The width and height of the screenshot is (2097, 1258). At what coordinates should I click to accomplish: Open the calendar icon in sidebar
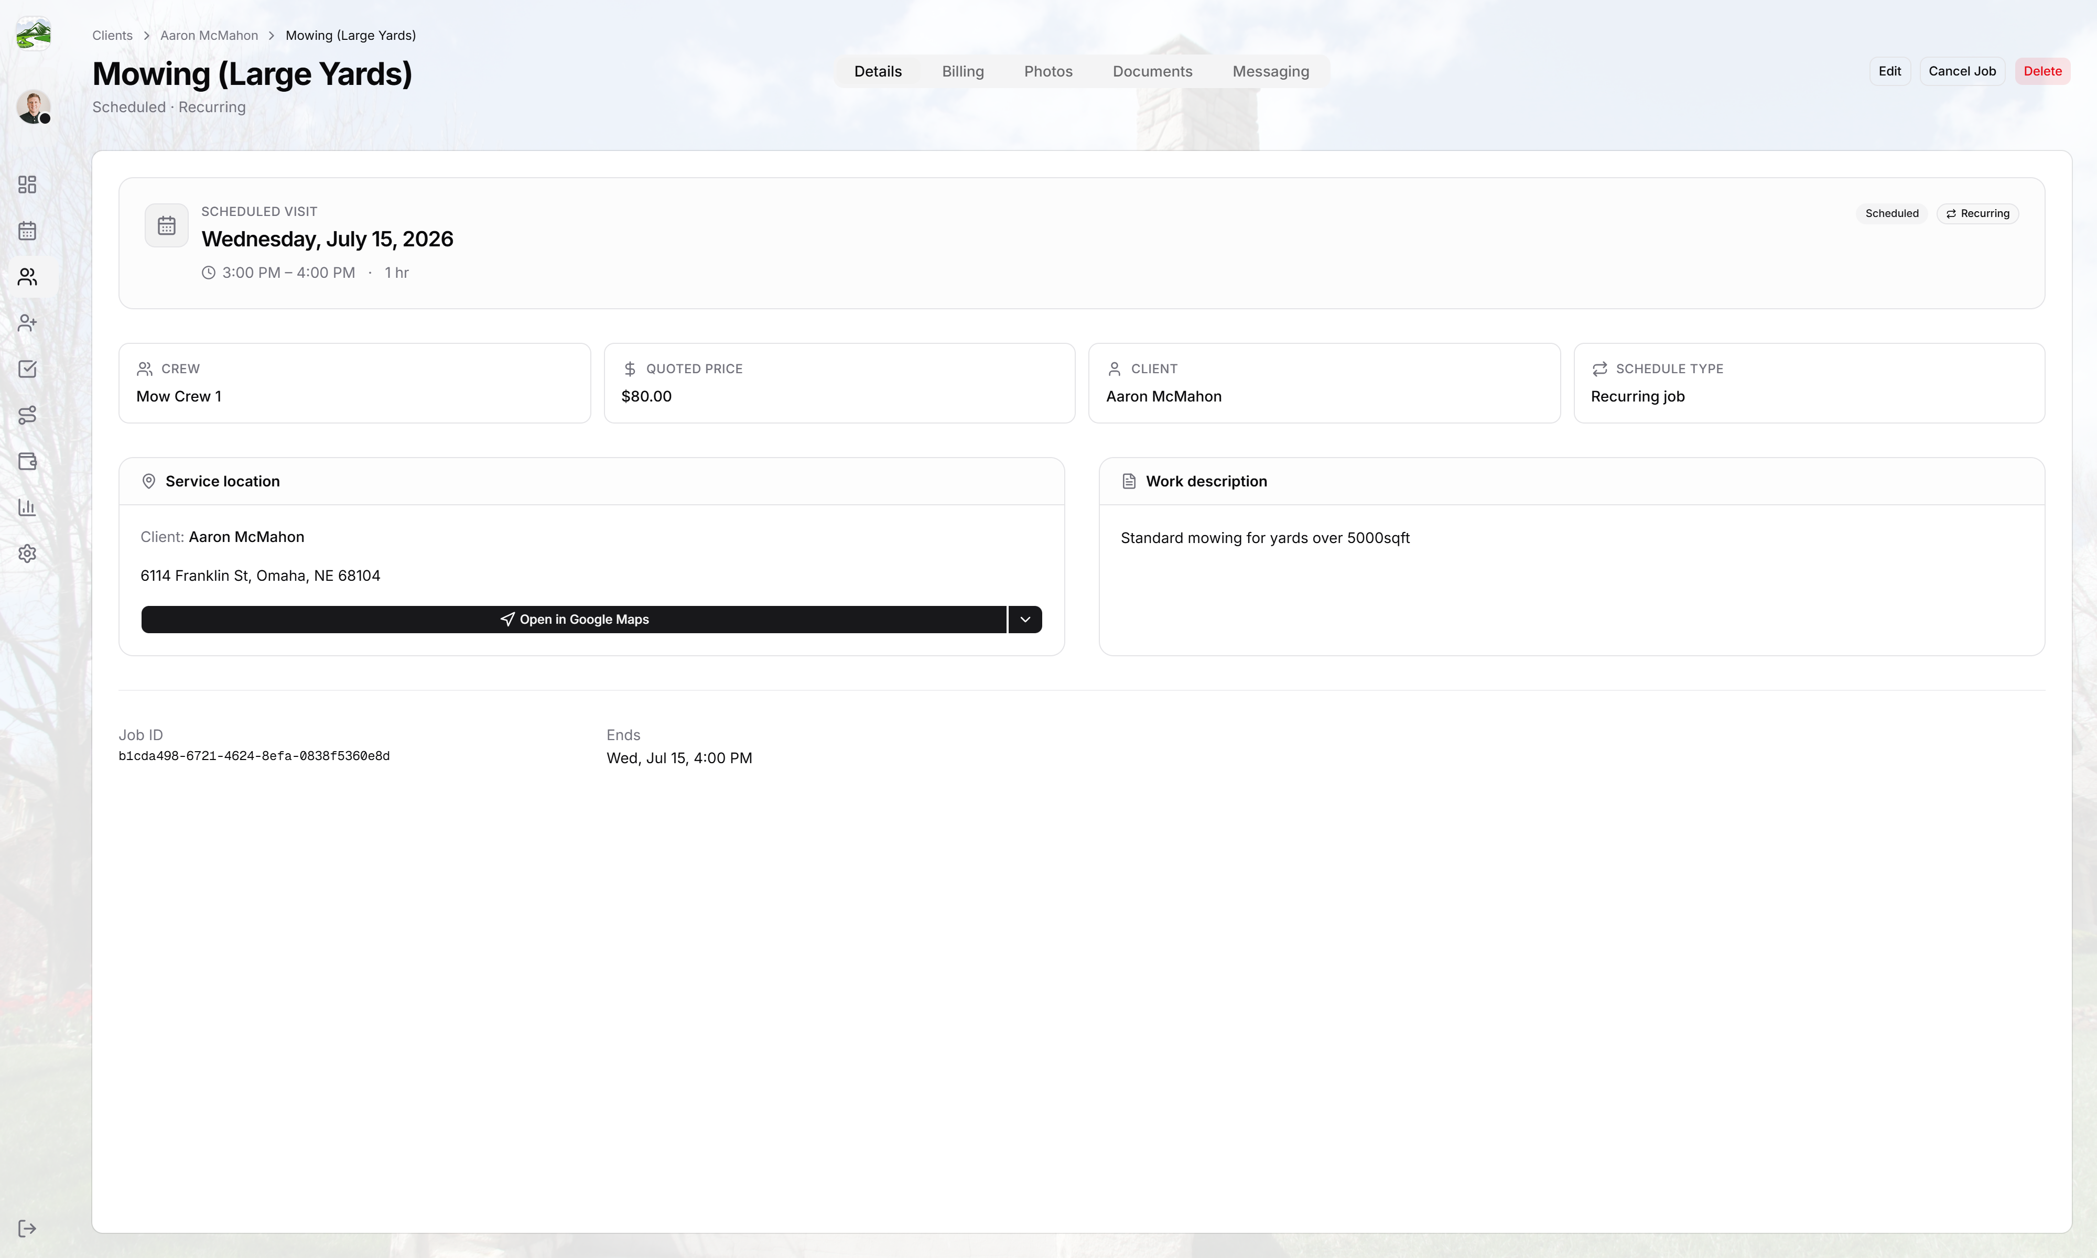(27, 231)
